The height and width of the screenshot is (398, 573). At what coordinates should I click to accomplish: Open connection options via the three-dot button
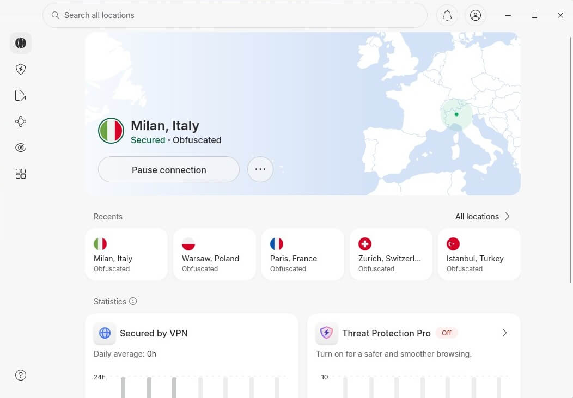pos(260,169)
